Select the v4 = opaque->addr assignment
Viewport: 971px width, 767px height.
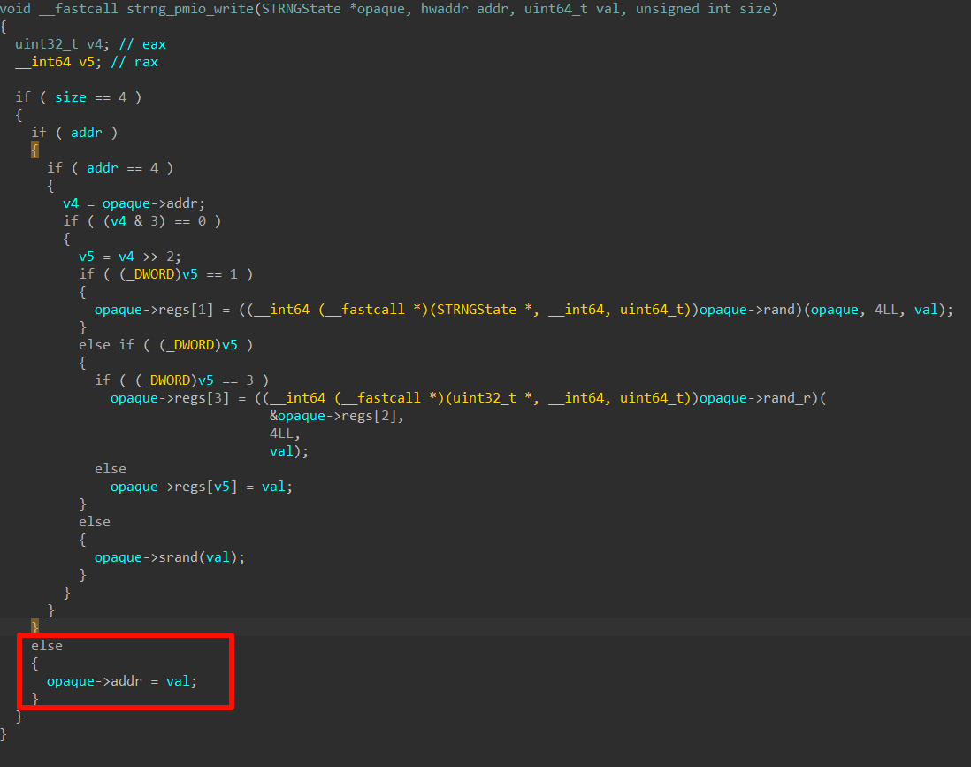pyautogui.click(x=134, y=203)
